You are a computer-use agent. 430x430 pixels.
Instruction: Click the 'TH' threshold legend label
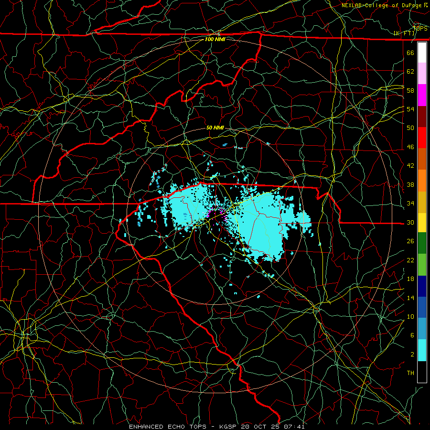tap(410, 373)
